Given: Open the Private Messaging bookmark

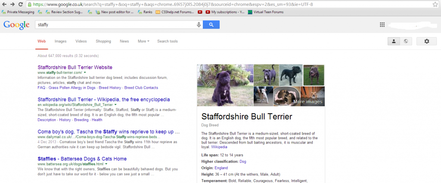Looking at the screenshot, I should click(x=18, y=12).
